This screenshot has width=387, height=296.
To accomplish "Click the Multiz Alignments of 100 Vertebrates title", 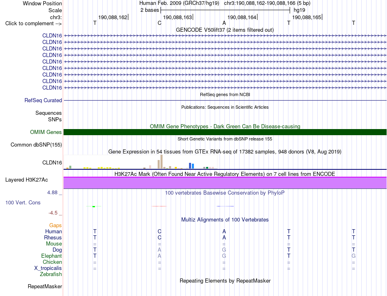I will coord(225,219).
